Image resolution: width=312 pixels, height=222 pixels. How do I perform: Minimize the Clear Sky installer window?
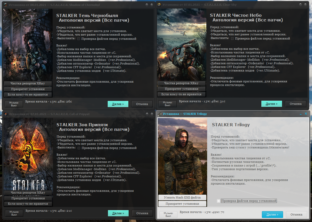coord(300,5)
